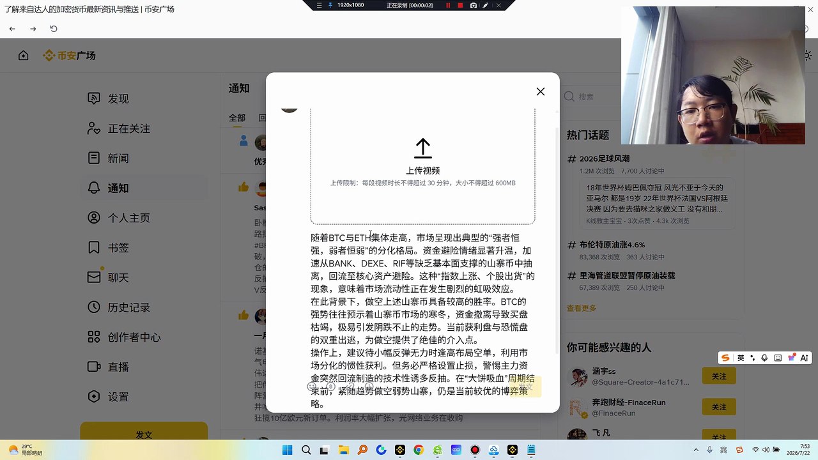Click into the post text about BTC与ETH
This screenshot has height=460, width=818.
pyautogui.click(x=422, y=321)
